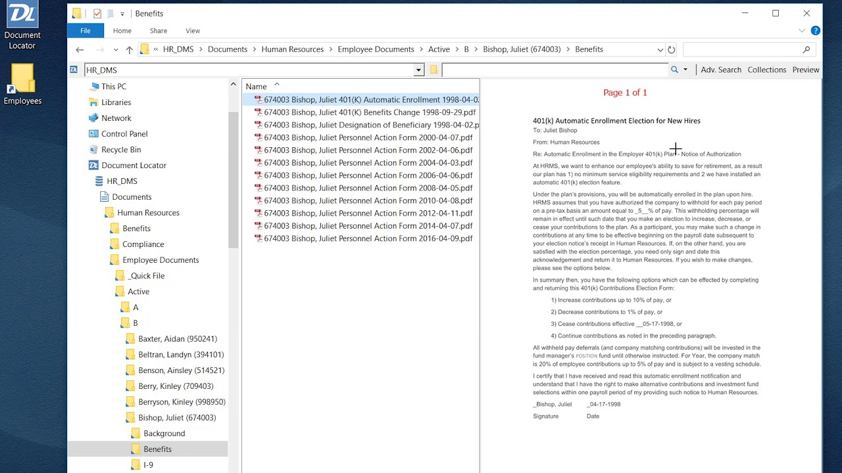The width and height of the screenshot is (842, 473).
Task: Open the Employees desktop shortcut folder
Action: 22,84
